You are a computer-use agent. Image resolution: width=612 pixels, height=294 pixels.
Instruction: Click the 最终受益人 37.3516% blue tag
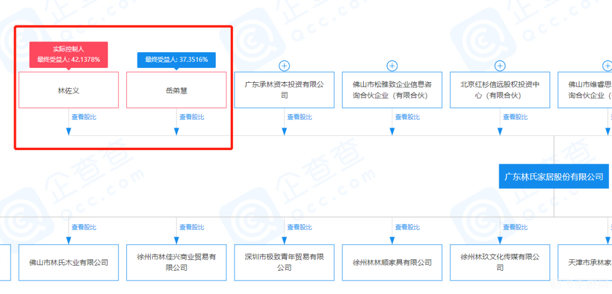[176, 59]
